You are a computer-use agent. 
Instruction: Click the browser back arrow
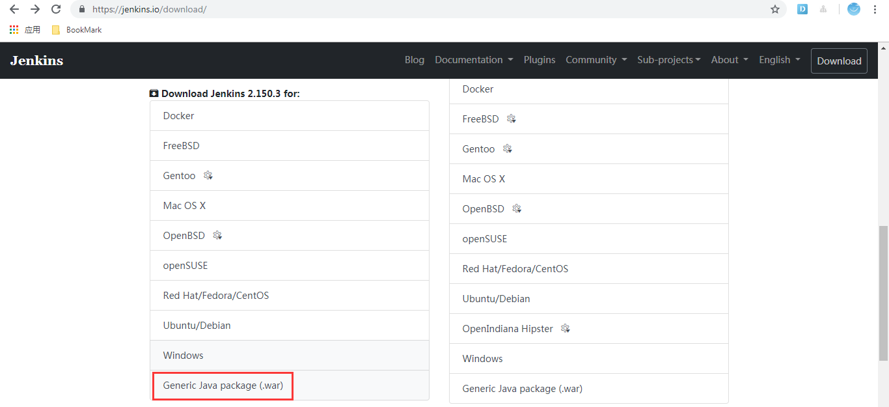[x=14, y=9]
